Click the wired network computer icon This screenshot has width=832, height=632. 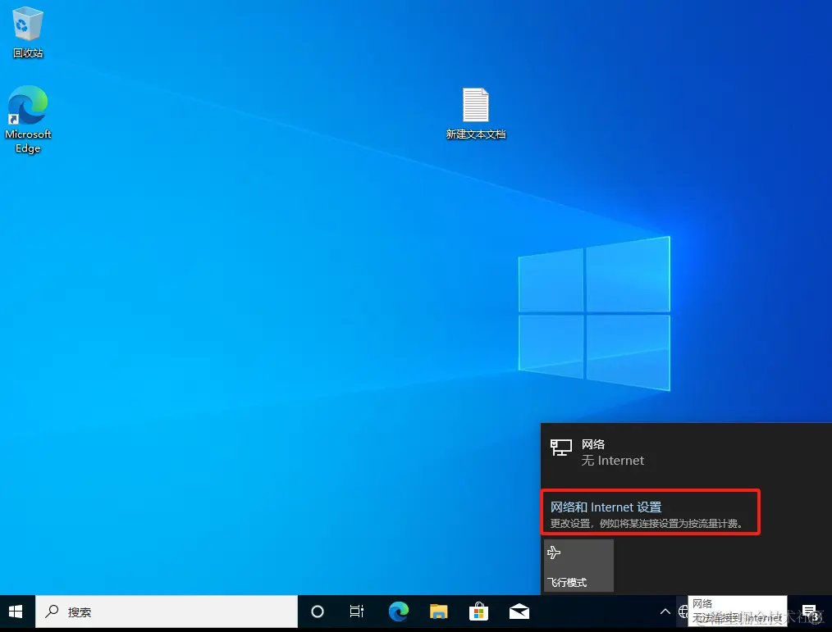pos(561,448)
